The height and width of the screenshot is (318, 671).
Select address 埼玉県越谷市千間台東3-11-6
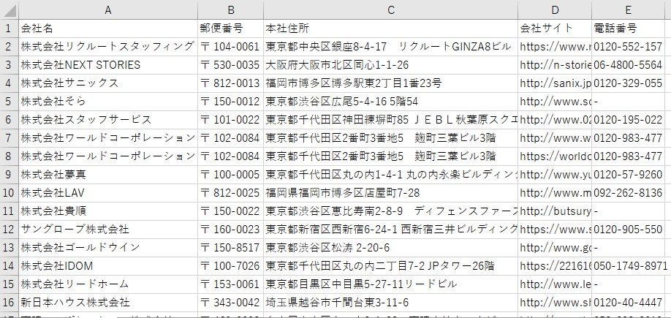click(x=391, y=303)
